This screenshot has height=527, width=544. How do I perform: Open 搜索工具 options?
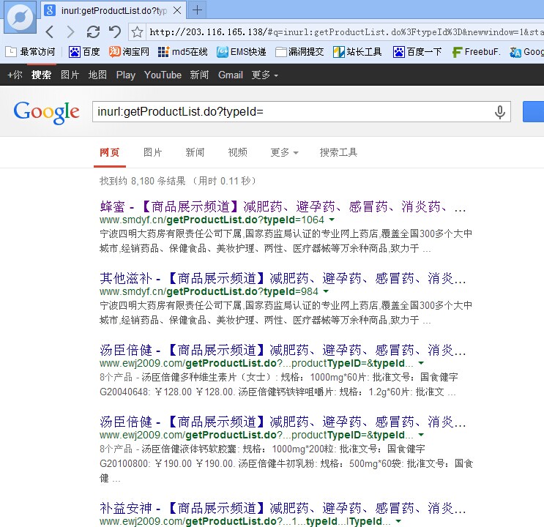[x=338, y=152]
